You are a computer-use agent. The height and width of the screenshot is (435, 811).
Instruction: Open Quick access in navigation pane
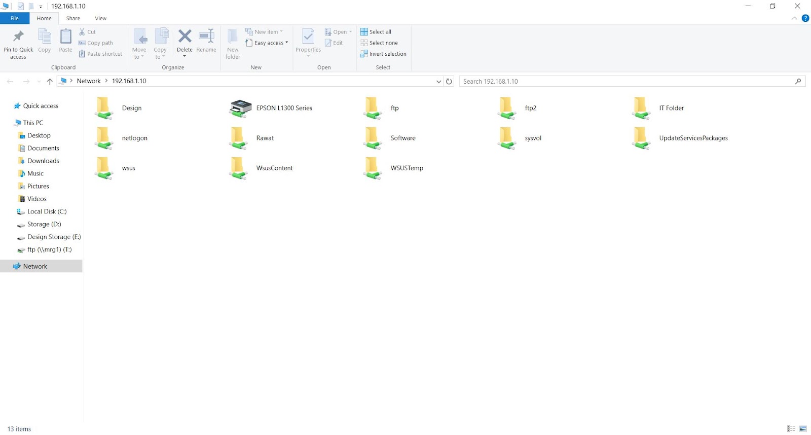(41, 106)
